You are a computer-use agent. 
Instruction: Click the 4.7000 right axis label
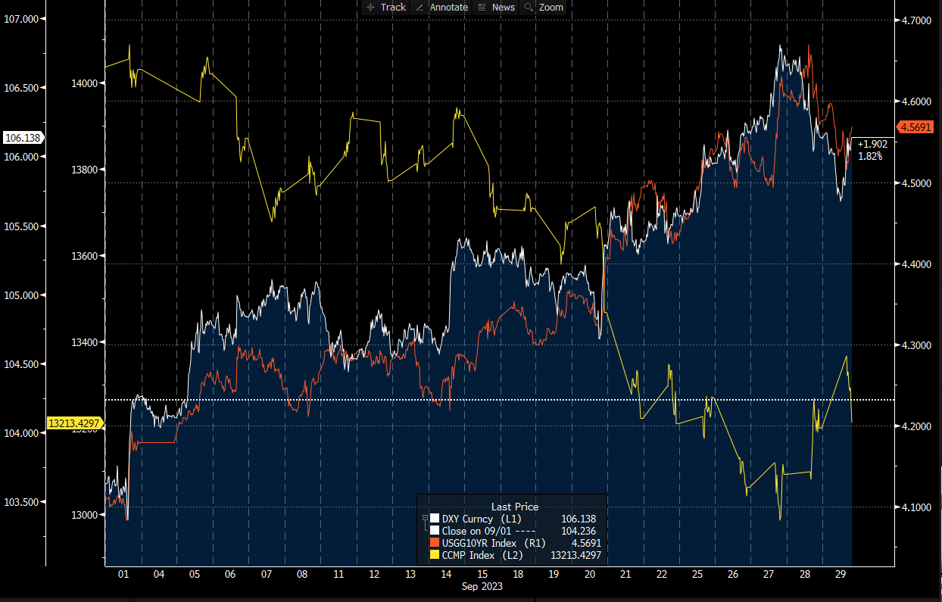(917, 20)
